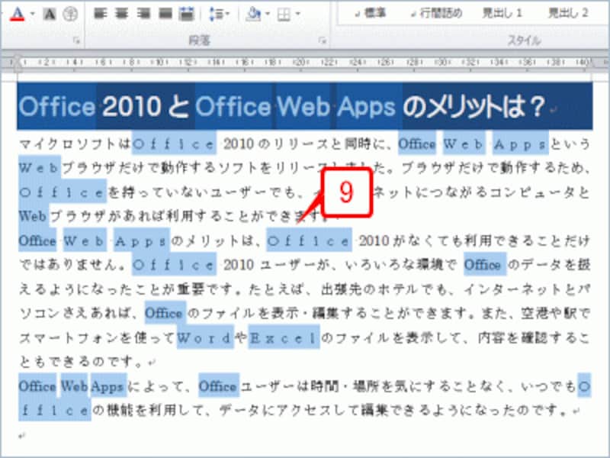
Task: Click the paragraph shading bucket icon
Action: click(x=254, y=15)
